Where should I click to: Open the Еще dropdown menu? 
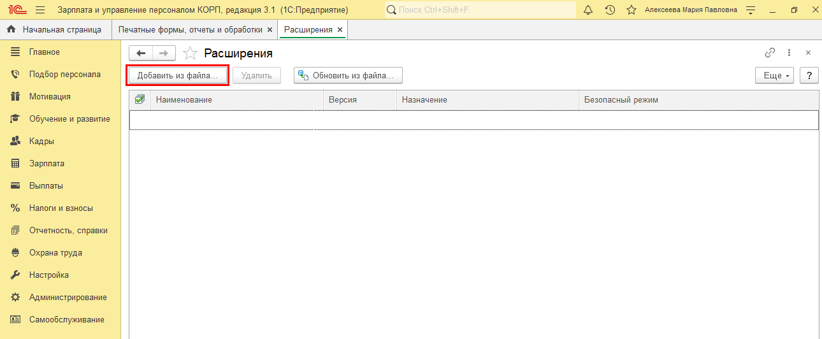(x=774, y=75)
